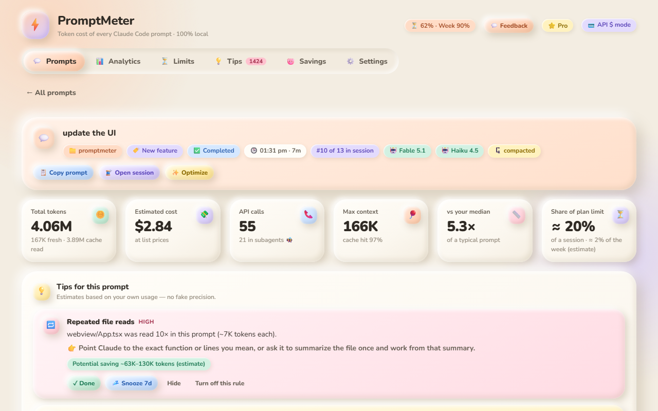Click the Completed status tag
The width and height of the screenshot is (658, 411).
pos(214,151)
